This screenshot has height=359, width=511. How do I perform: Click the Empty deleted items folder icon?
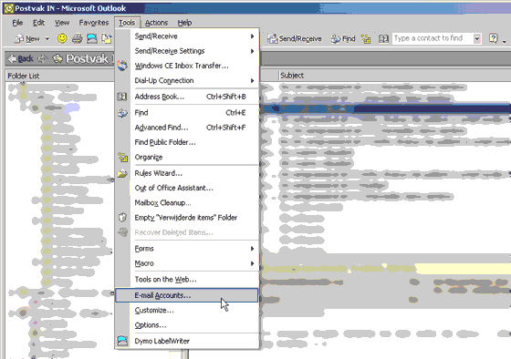122,218
